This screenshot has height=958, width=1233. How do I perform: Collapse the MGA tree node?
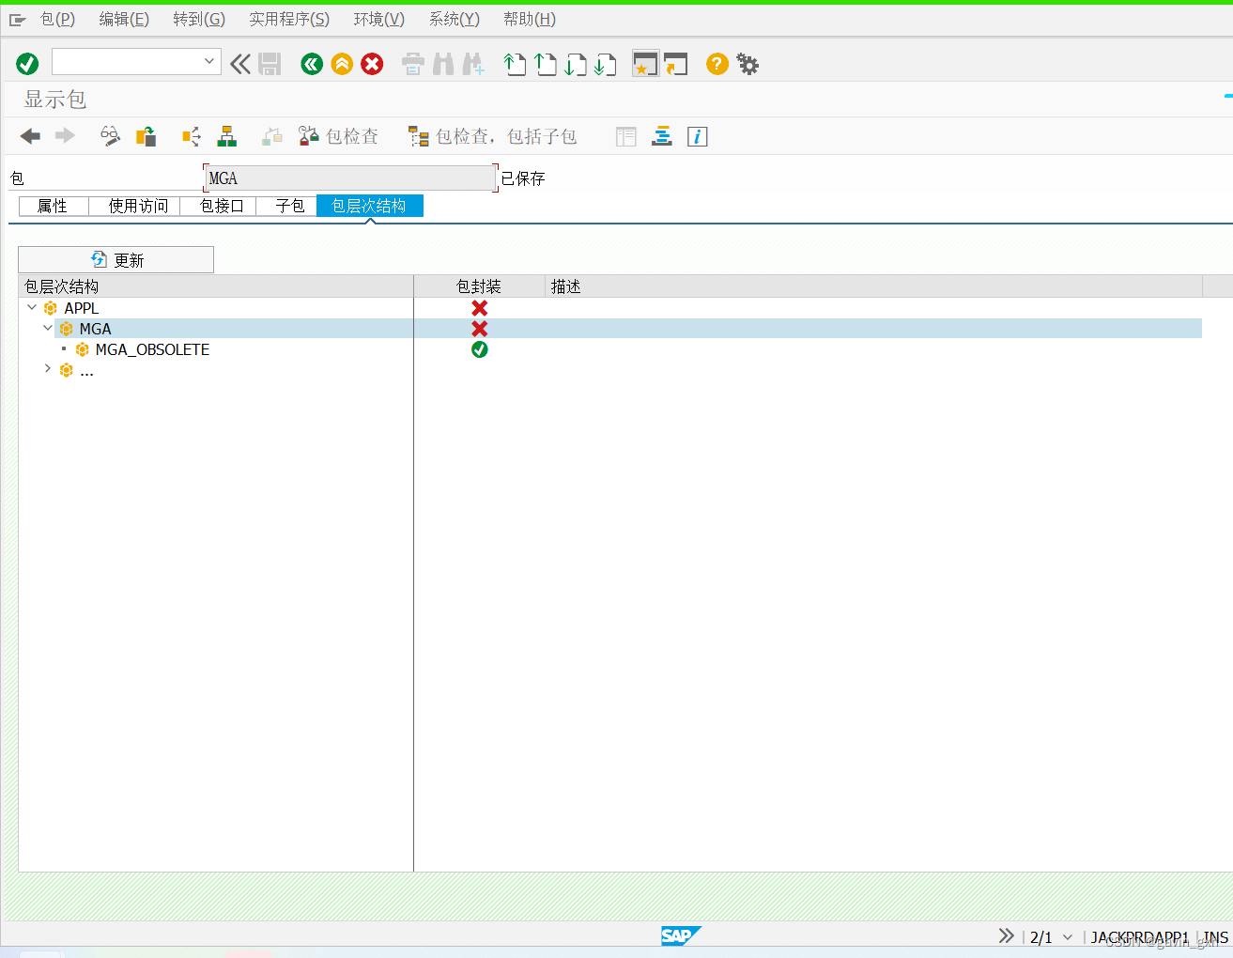[48, 329]
